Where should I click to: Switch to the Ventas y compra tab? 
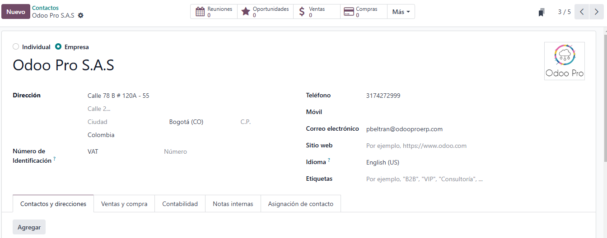point(124,204)
